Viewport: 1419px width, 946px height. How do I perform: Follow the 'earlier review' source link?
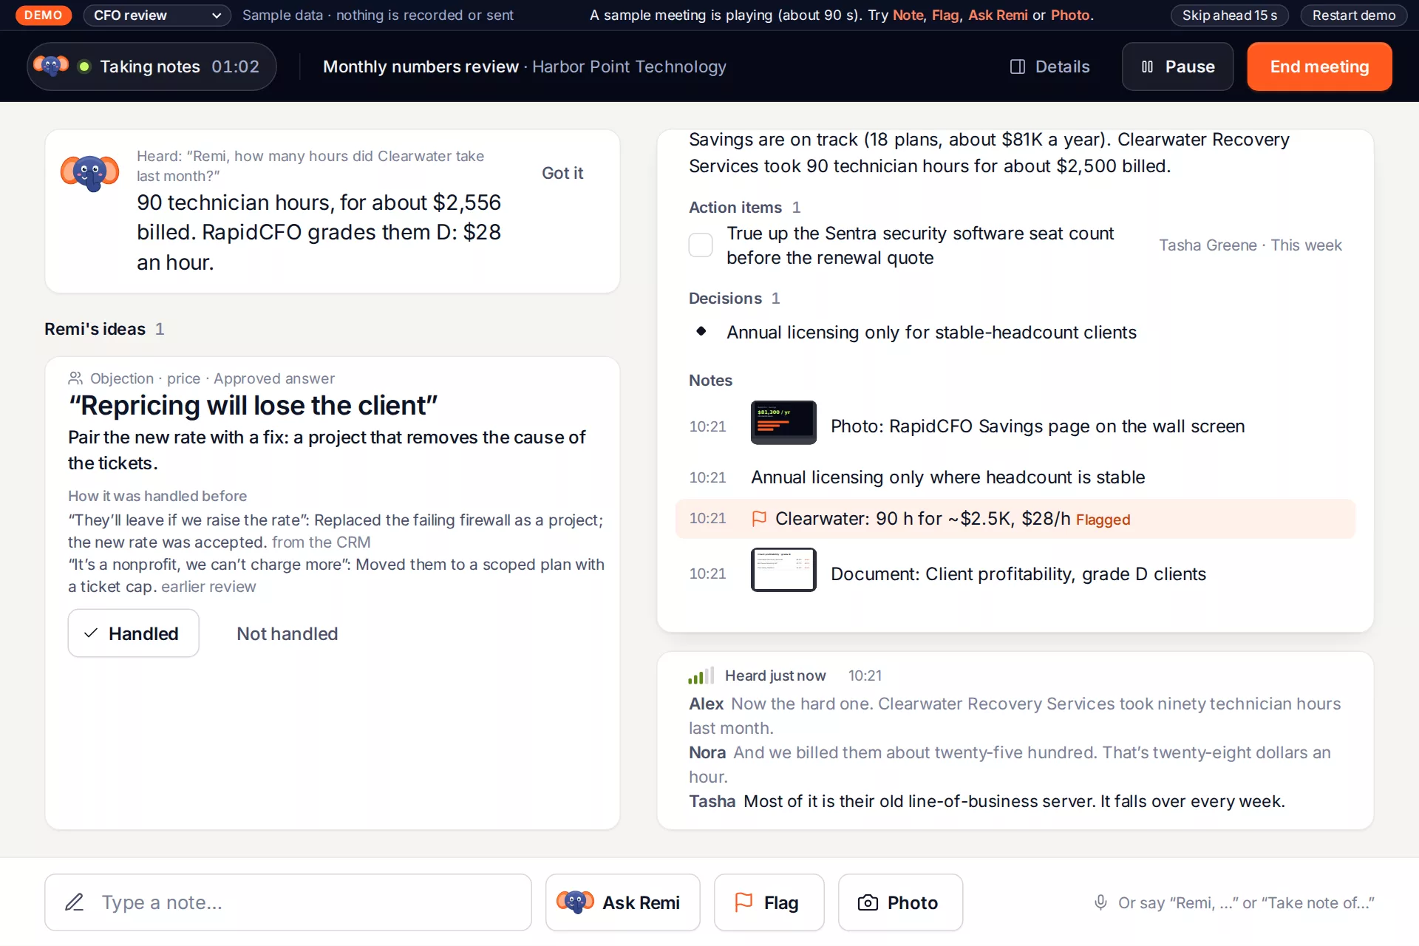pos(208,587)
